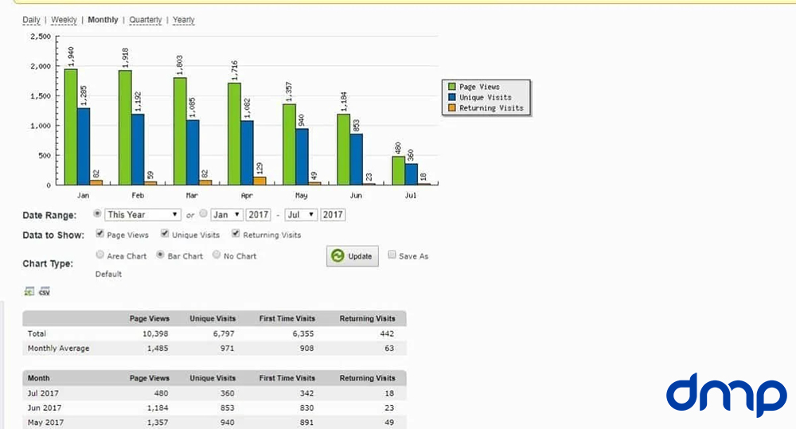The height and width of the screenshot is (429, 796).
Task: Click the orange Returning Visits legend swatch
Action: tap(452, 107)
